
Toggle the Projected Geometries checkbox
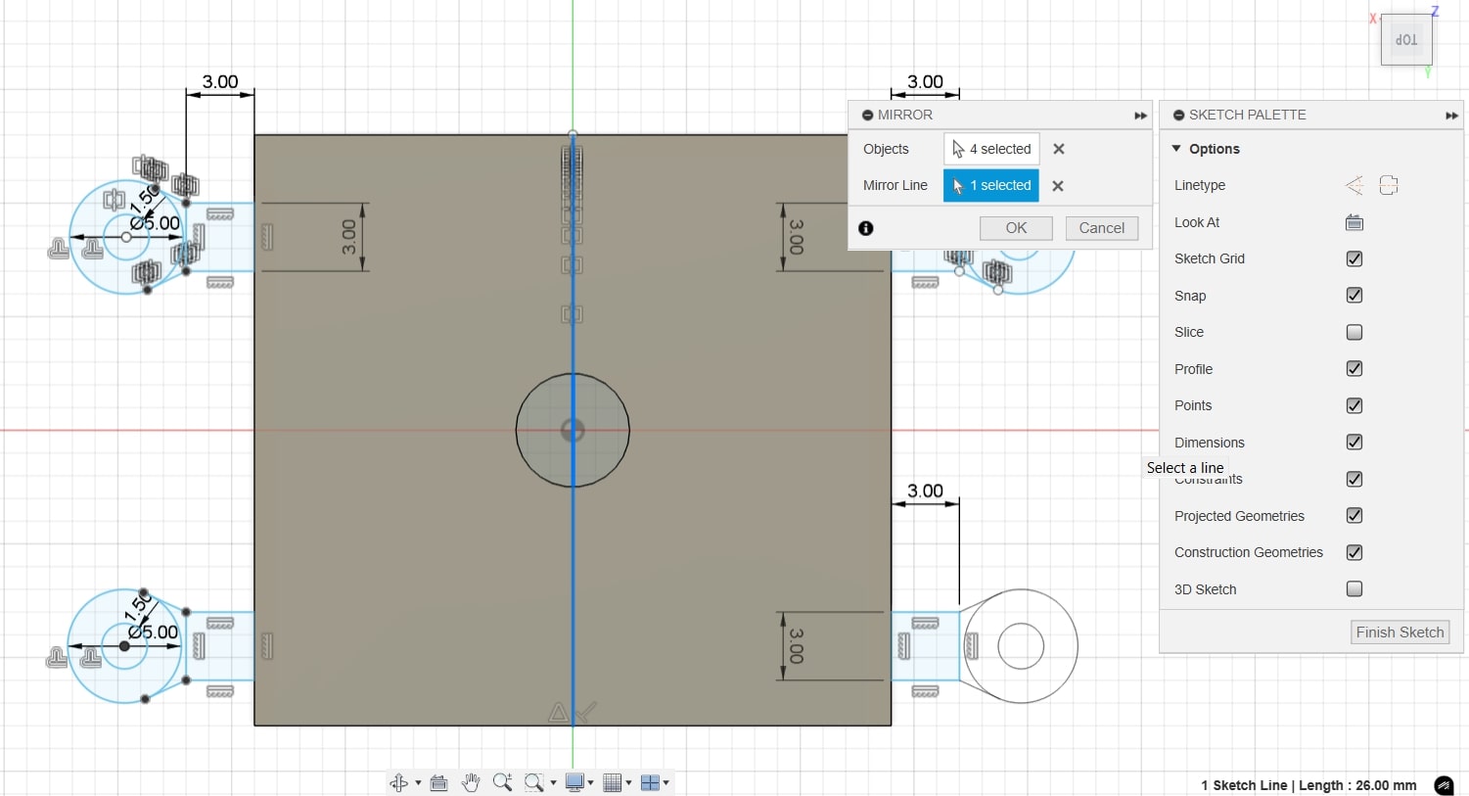pos(1354,515)
